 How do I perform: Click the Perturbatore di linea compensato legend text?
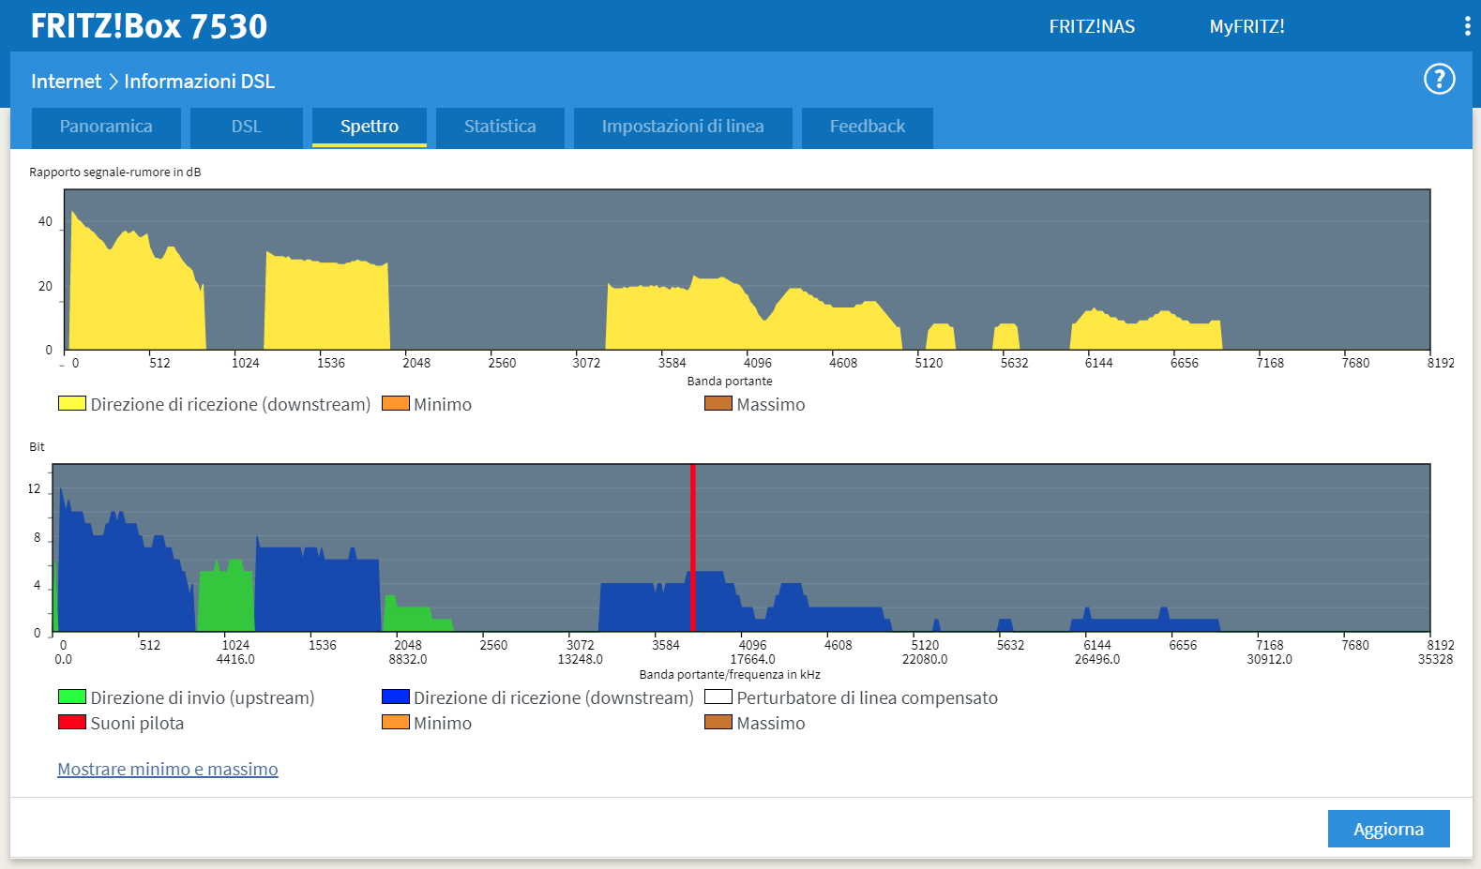pos(868,697)
